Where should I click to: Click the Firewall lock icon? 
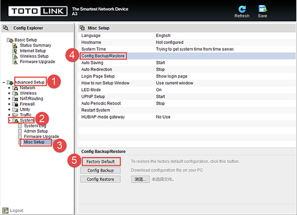click(15, 104)
